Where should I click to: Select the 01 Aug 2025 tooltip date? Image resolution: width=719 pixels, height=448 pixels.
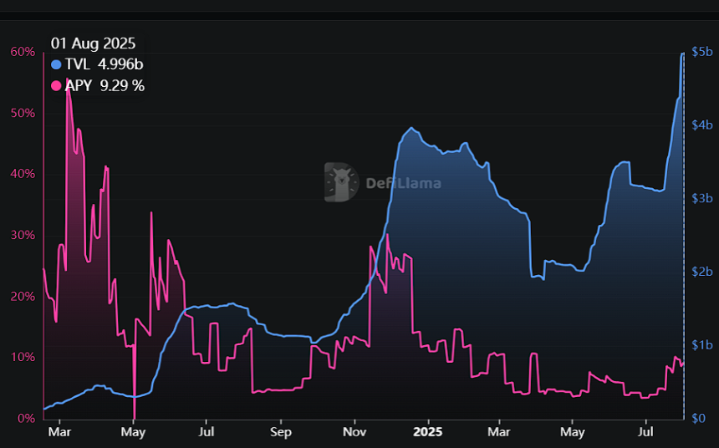click(x=93, y=43)
